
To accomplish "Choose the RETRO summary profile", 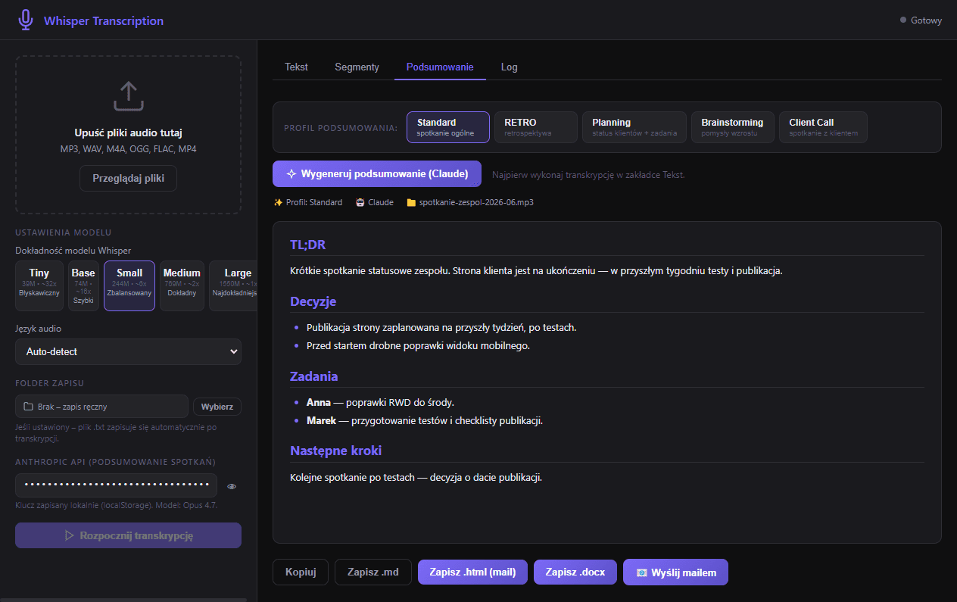I will tap(536, 127).
